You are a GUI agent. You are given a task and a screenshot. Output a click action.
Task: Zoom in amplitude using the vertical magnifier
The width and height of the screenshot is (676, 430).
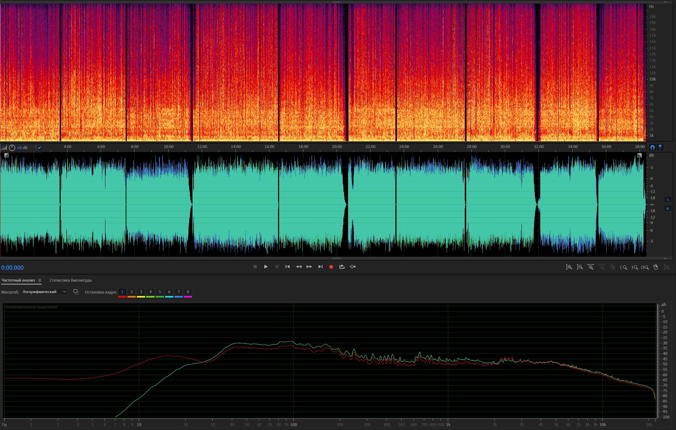pyautogui.click(x=569, y=267)
